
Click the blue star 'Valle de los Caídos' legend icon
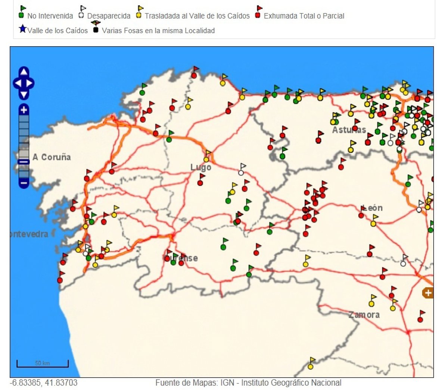22,29
